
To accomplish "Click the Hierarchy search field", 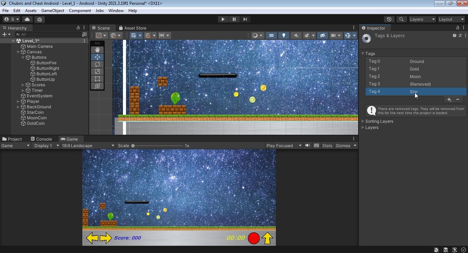I will 47,34.
